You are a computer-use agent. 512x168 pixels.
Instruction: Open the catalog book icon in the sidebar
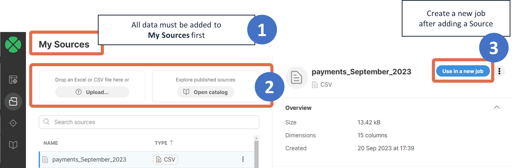13,145
